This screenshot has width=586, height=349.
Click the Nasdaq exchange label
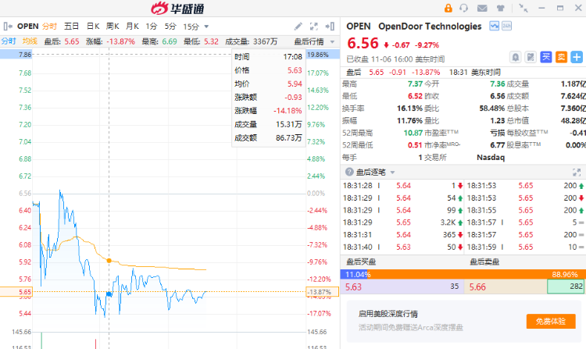(491, 158)
